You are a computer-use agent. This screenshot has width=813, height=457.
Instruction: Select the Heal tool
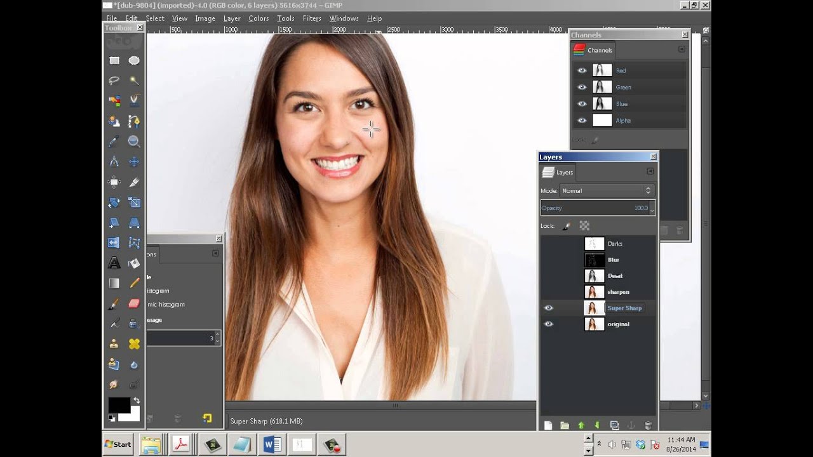[134, 344]
